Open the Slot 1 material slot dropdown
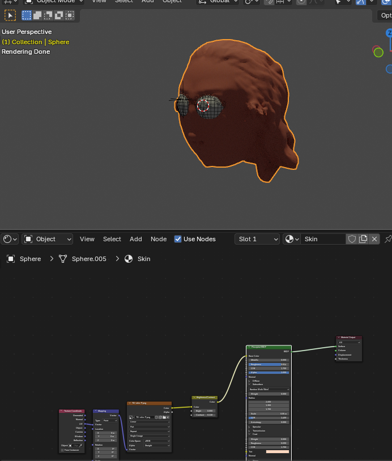This screenshot has height=461, width=392. click(x=257, y=239)
